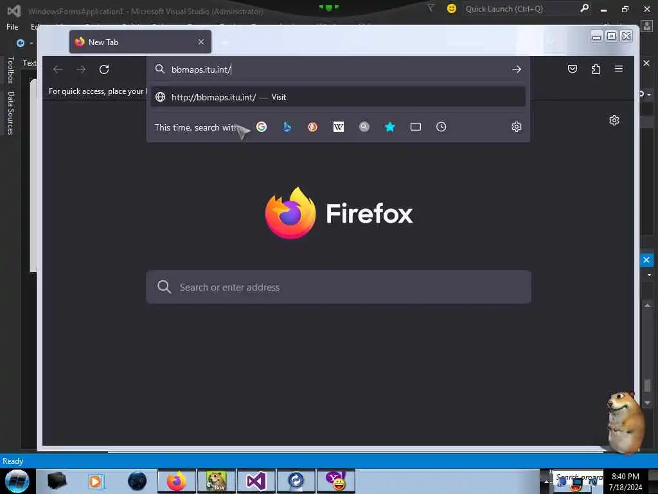This screenshot has width=658, height=494.
Task: Search this time with DuckDuckGo
Action: [313, 127]
